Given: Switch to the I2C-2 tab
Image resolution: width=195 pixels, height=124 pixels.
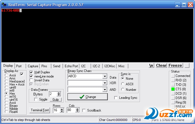Looking at the screenshot, I should click(96, 66).
